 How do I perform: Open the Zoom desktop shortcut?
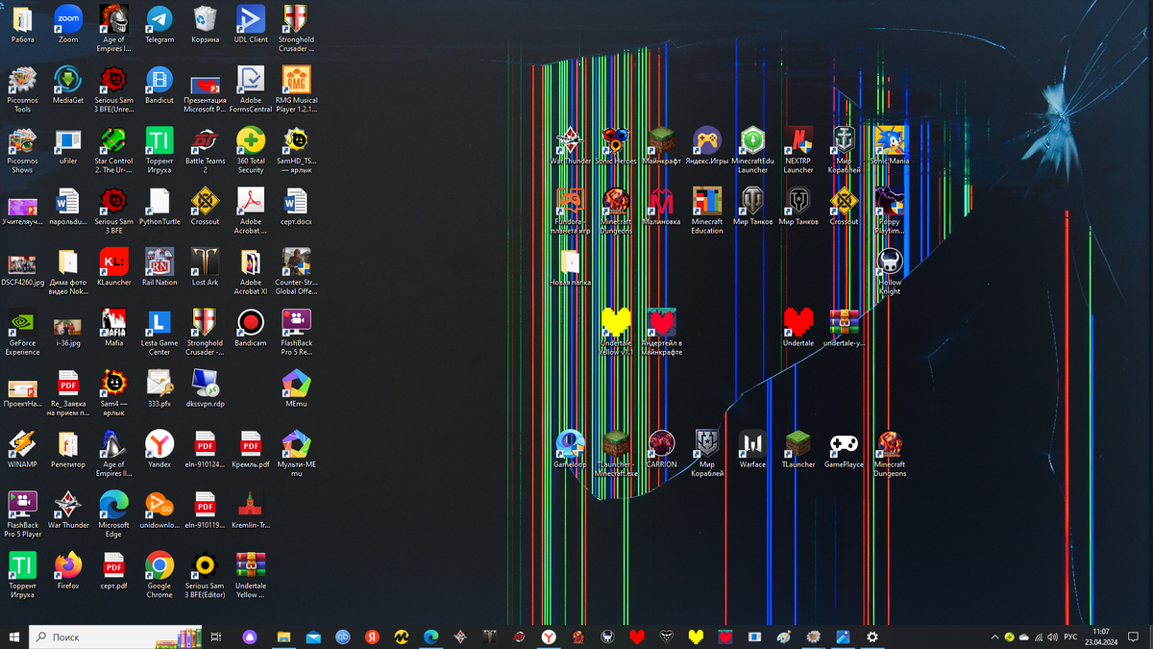[68, 25]
